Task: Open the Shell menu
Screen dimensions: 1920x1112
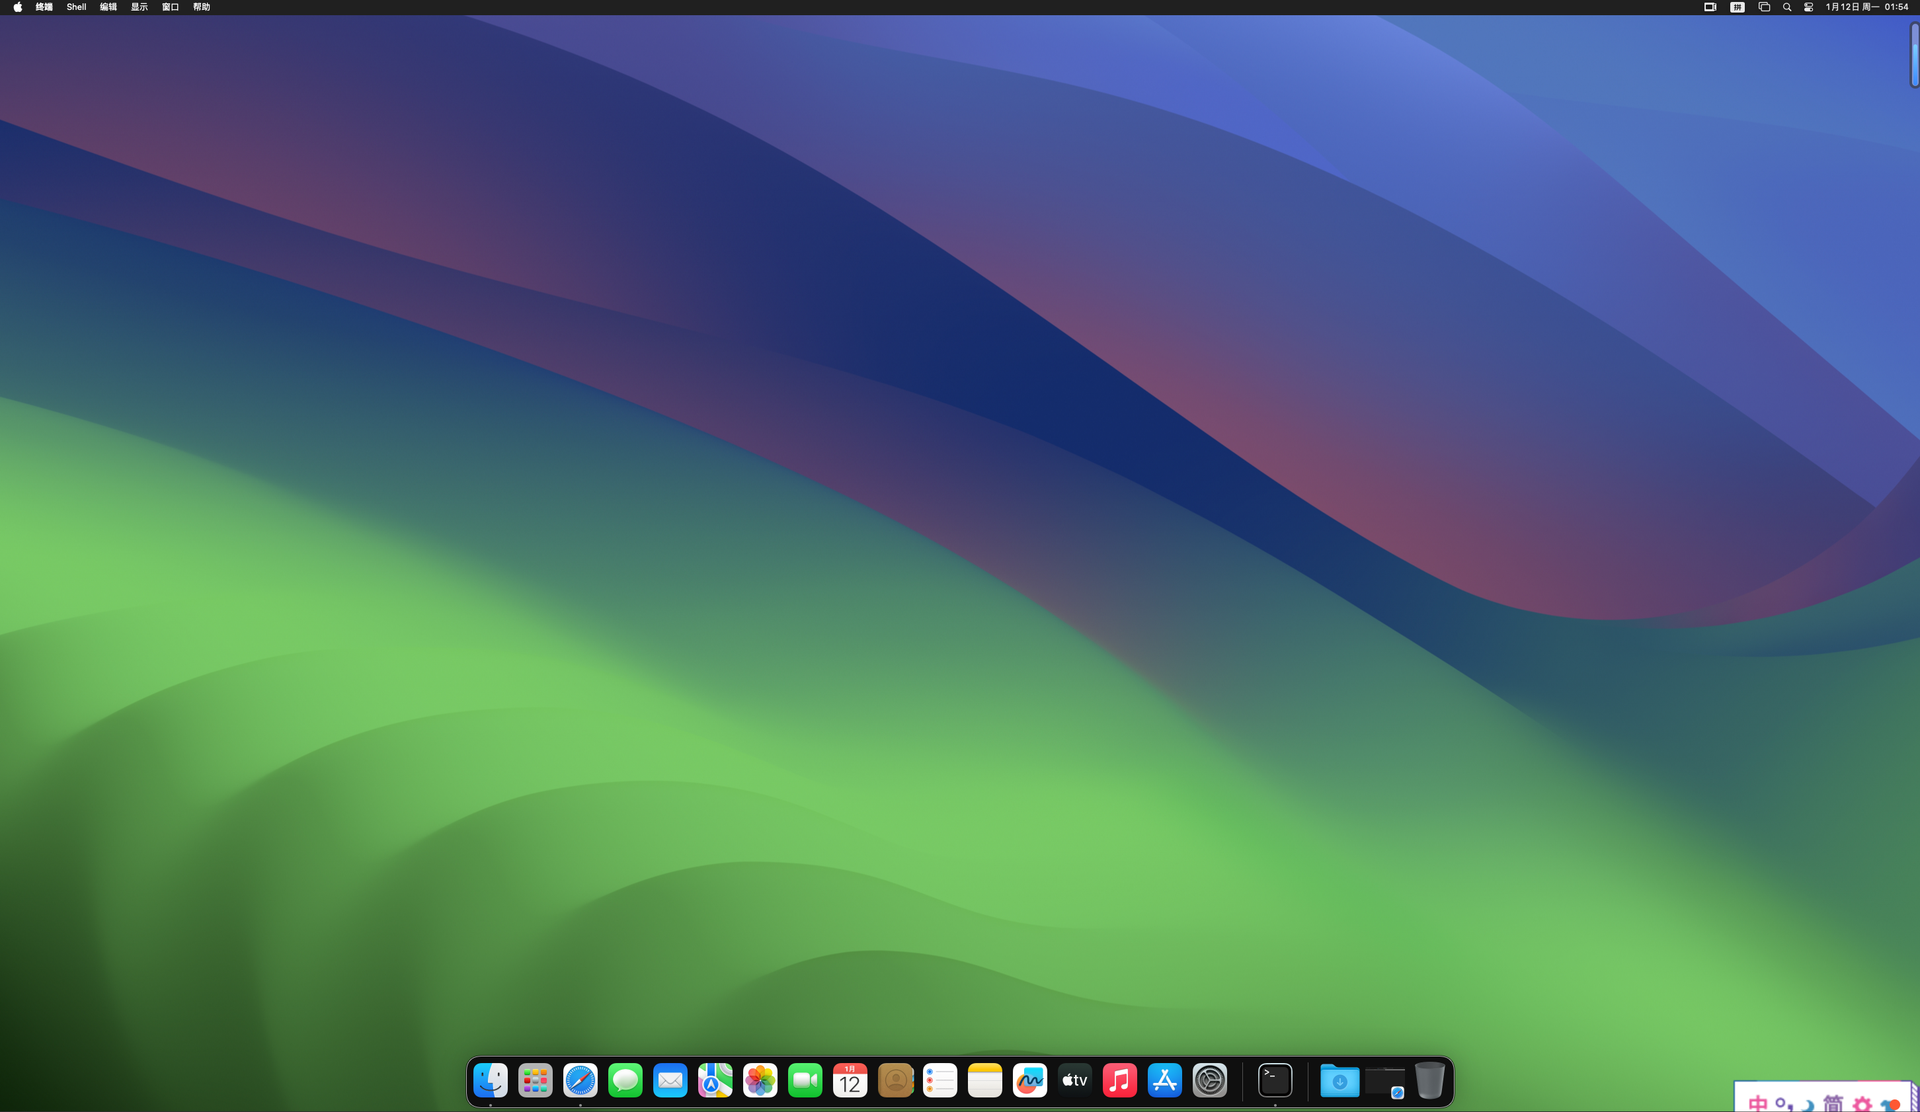Action: (x=76, y=7)
